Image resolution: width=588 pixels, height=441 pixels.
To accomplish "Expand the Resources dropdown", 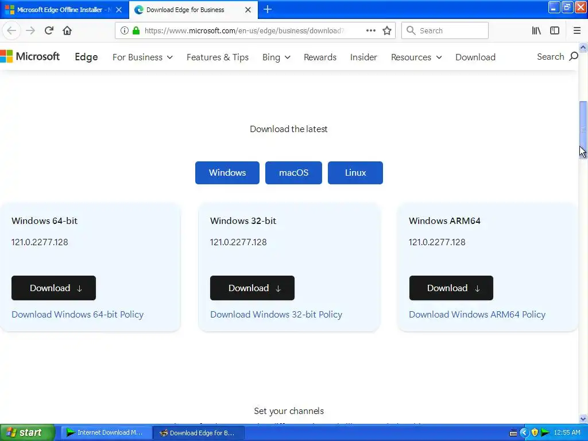I will click(416, 57).
